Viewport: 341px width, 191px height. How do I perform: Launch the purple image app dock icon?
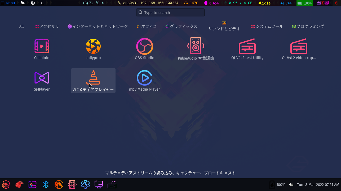click(x=32, y=184)
